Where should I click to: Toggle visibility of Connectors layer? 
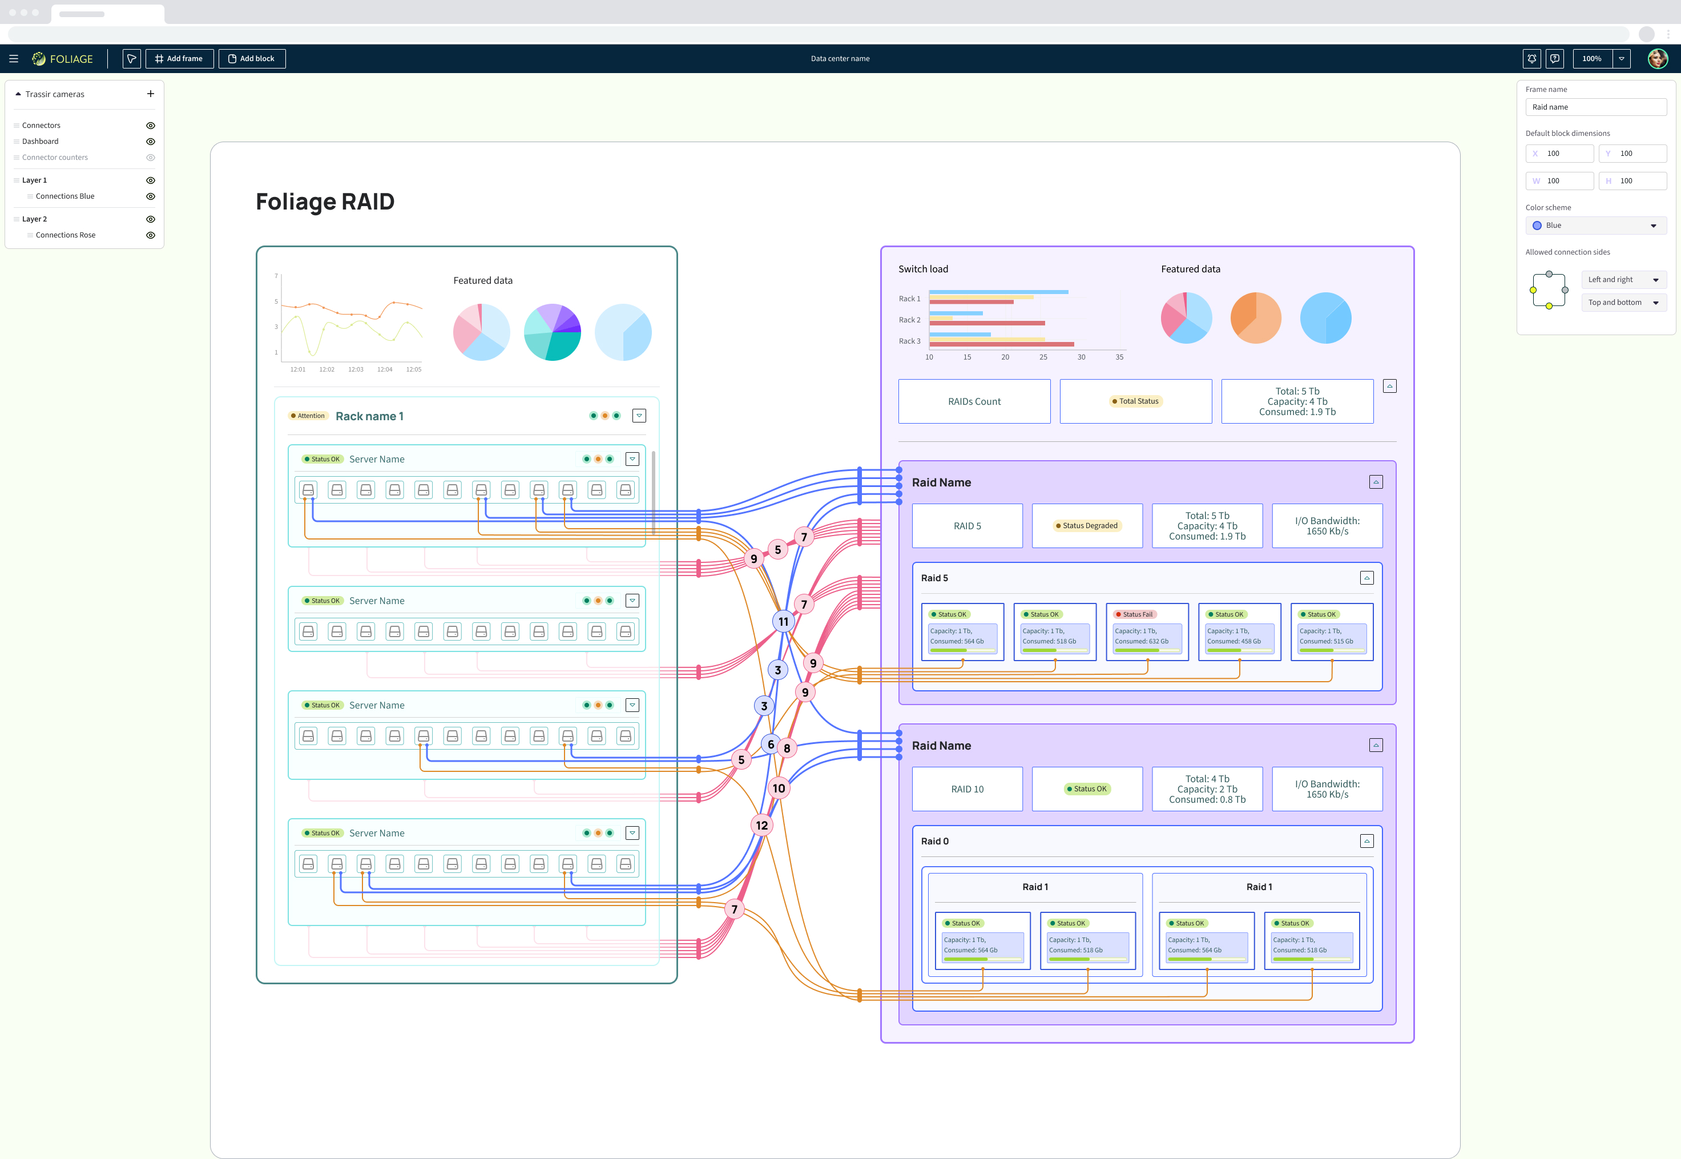point(150,126)
